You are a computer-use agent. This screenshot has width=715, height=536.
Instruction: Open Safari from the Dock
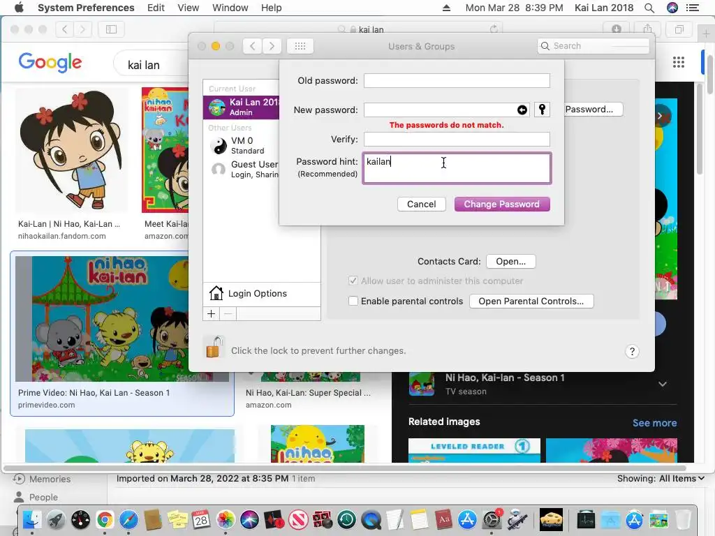tap(128, 519)
